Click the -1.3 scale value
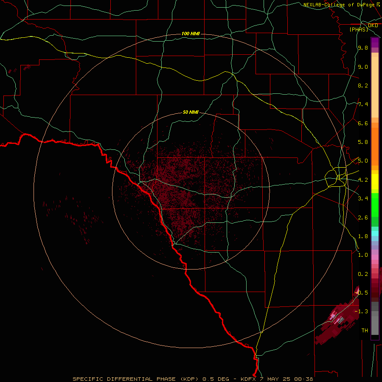This screenshot has width=382, height=382. (x=361, y=312)
